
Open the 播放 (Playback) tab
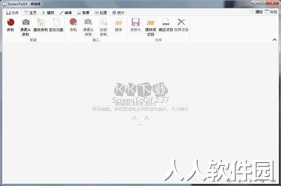coord(48,13)
